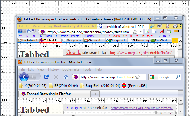Viewport: 190px width, 116px height.
Task: Click the blue Reload icon in the lower window
Action: (x=46, y=77)
